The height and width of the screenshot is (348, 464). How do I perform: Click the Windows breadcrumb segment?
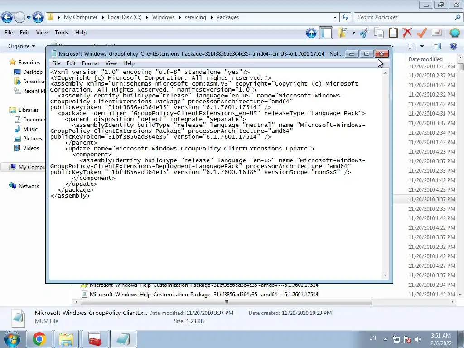[163, 17]
